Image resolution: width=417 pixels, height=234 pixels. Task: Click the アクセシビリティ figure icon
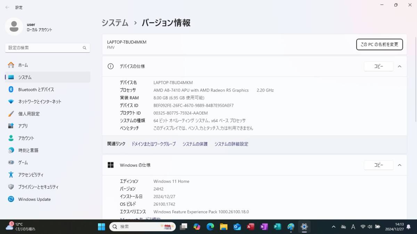(x=11, y=175)
